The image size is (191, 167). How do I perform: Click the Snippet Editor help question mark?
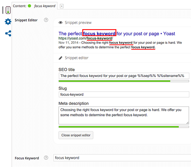46,20
